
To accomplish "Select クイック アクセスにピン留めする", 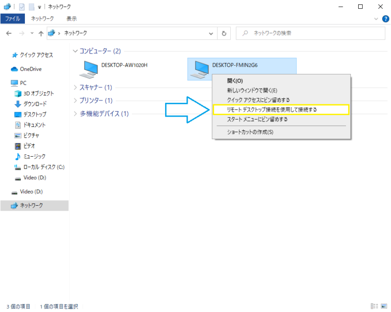I will tap(282, 100).
